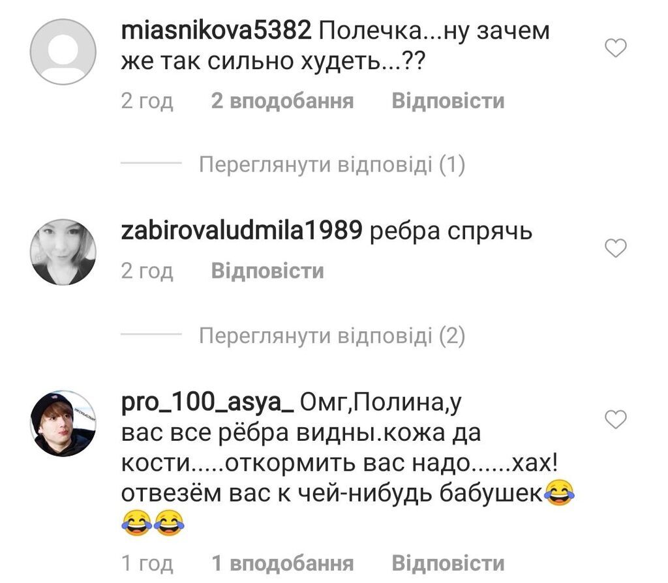This screenshot has width=668, height=583.
Task: View '1 вподобання' likes list
Action: (282, 563)
